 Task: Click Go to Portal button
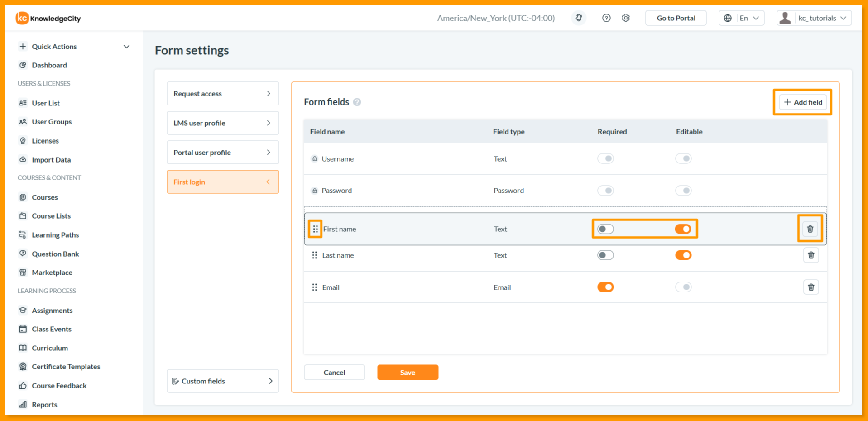coord(676,18)
